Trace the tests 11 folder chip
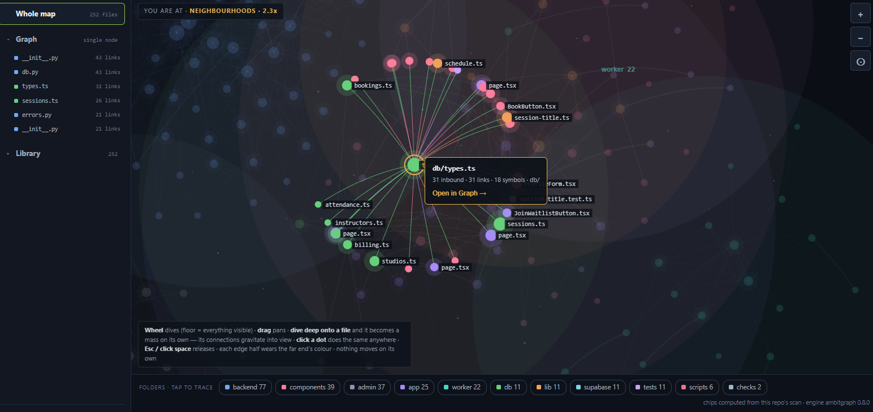This screenshot has width=873, height=412. (x=650, y=387)
